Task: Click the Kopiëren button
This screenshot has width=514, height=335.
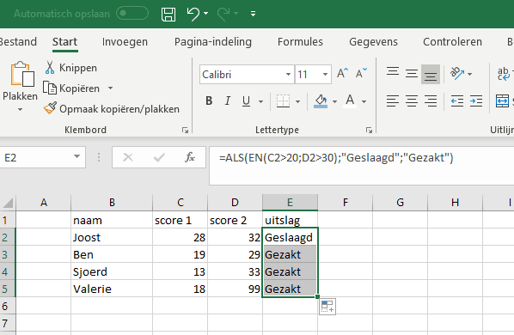Action: (x=72, y=88)
